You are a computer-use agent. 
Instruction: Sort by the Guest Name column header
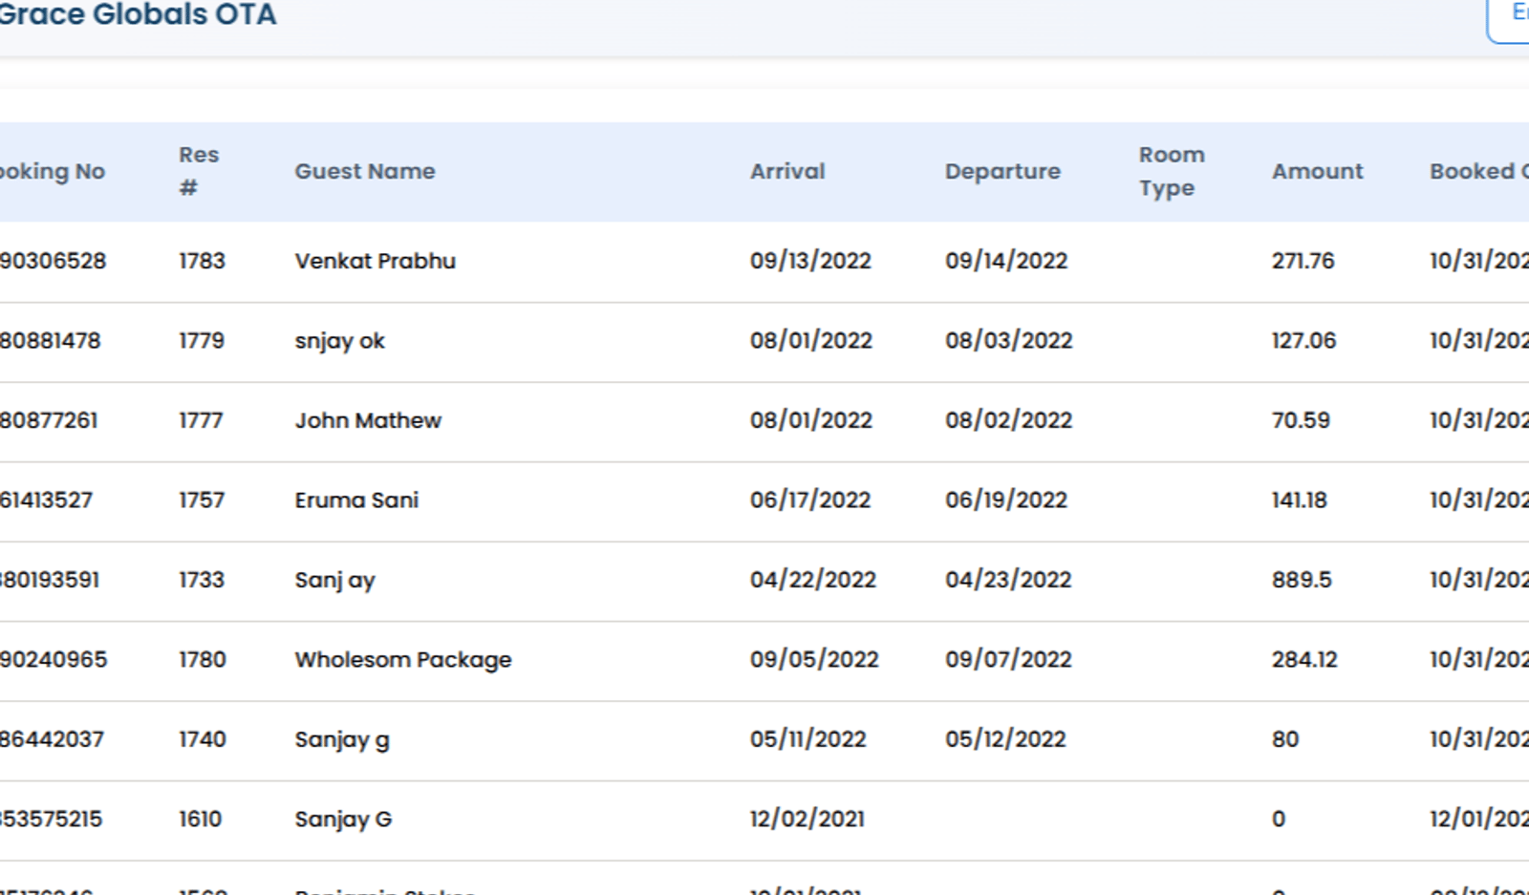click(364, 172)
